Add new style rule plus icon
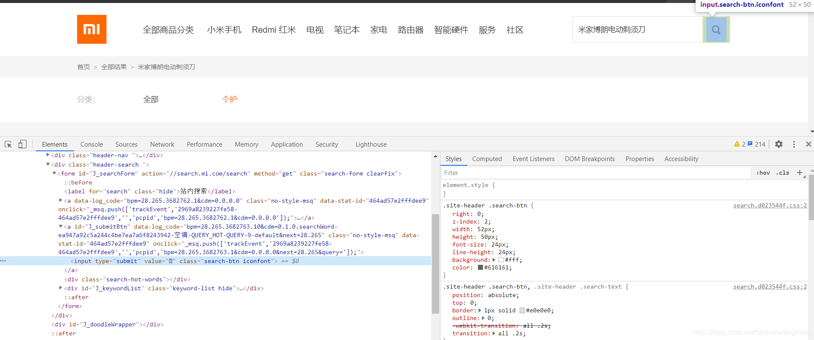Screen dimensions: 814x340 800,173
